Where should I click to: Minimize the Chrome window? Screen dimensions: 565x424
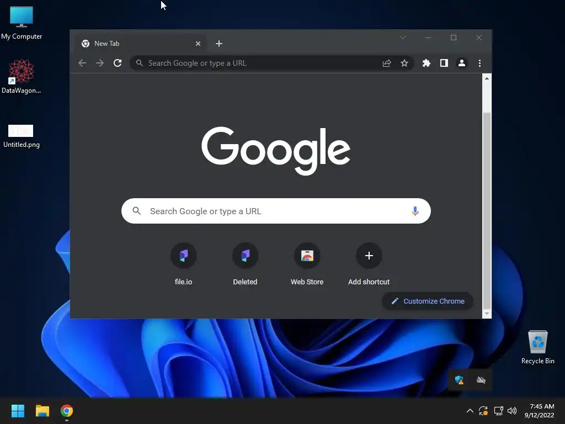pos(428,38)
